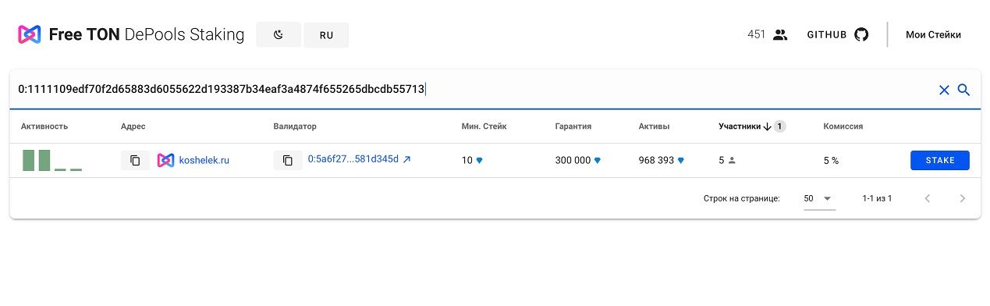Open the GitHub octocat icon link
The width and height of the screenshot is (990, 306).
point(861,34)
